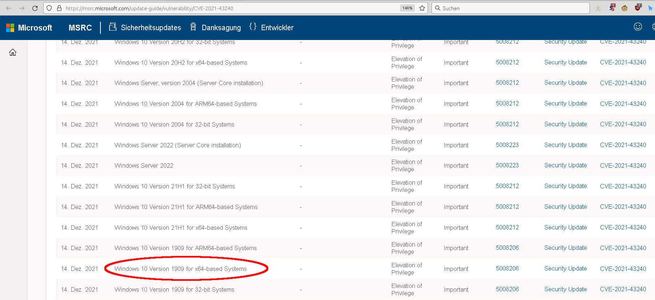Click the home icon in sidebar
The image size is (655, 300).
13,52
